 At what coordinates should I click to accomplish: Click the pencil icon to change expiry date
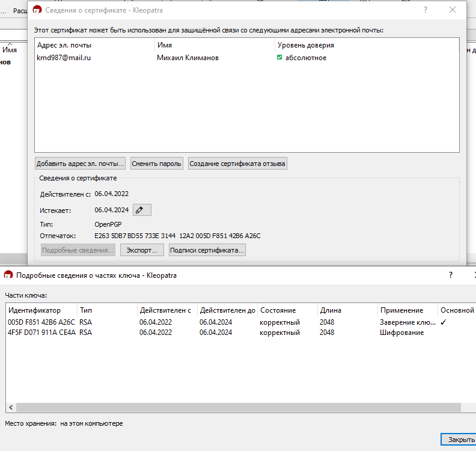point(142,210)
